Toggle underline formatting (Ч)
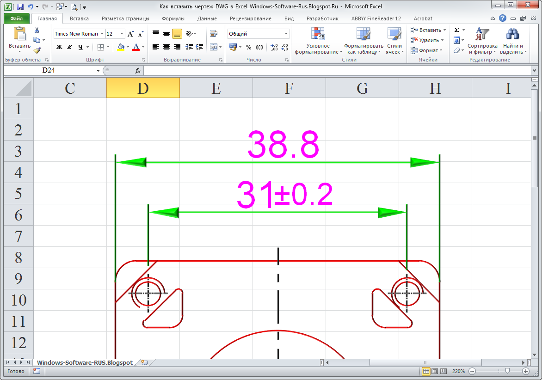Image resolution: width=542 pixels, height=380 pixels. click(80, 47)
